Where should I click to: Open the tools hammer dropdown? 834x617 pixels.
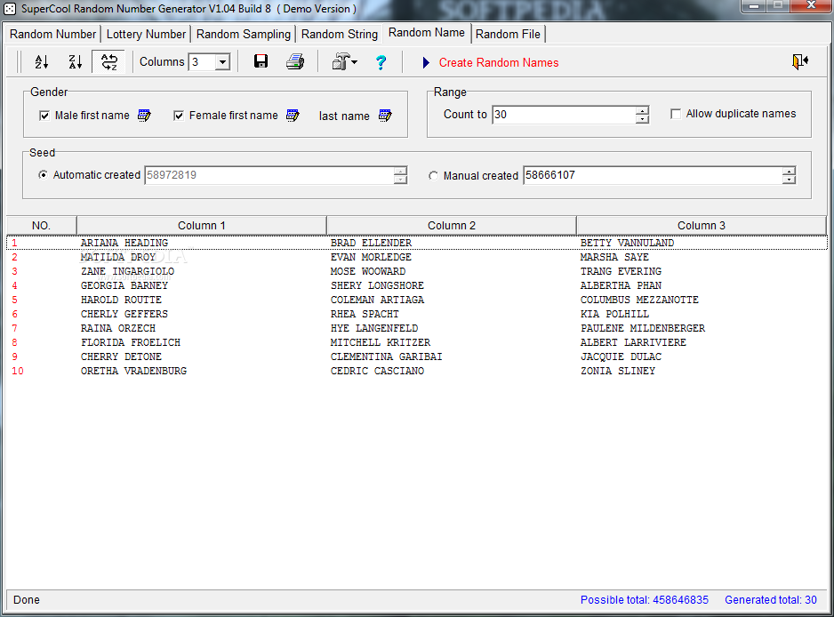pyautogui.click(x=344, y=62)
